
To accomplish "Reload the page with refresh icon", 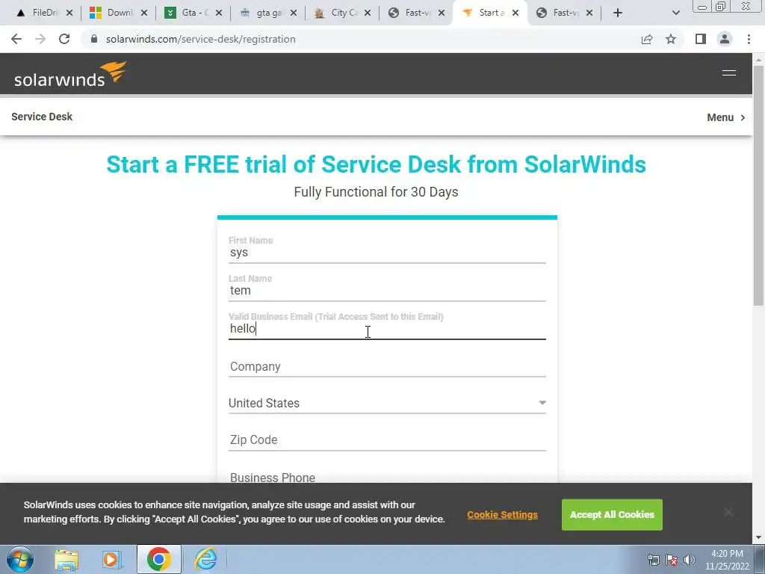I will [x=64, y=39].
